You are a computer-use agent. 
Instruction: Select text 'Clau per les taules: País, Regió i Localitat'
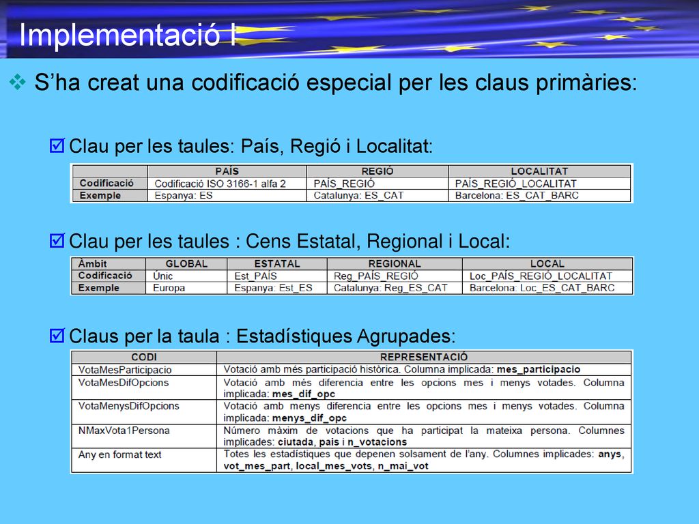251,146
